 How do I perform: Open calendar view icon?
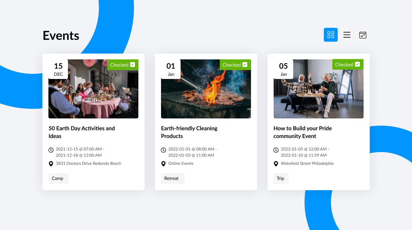(x=363, y=35)
